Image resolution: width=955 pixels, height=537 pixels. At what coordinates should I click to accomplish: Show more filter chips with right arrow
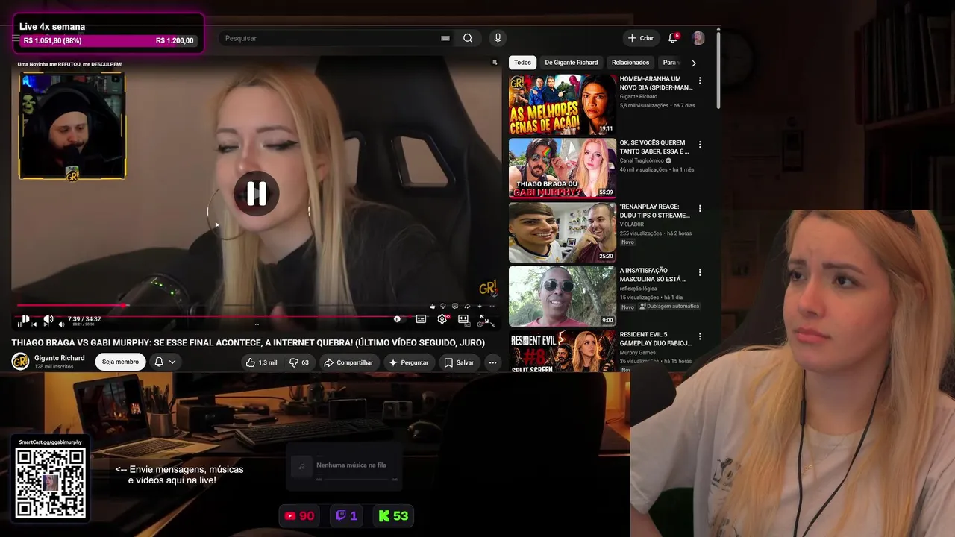point(694,63)
